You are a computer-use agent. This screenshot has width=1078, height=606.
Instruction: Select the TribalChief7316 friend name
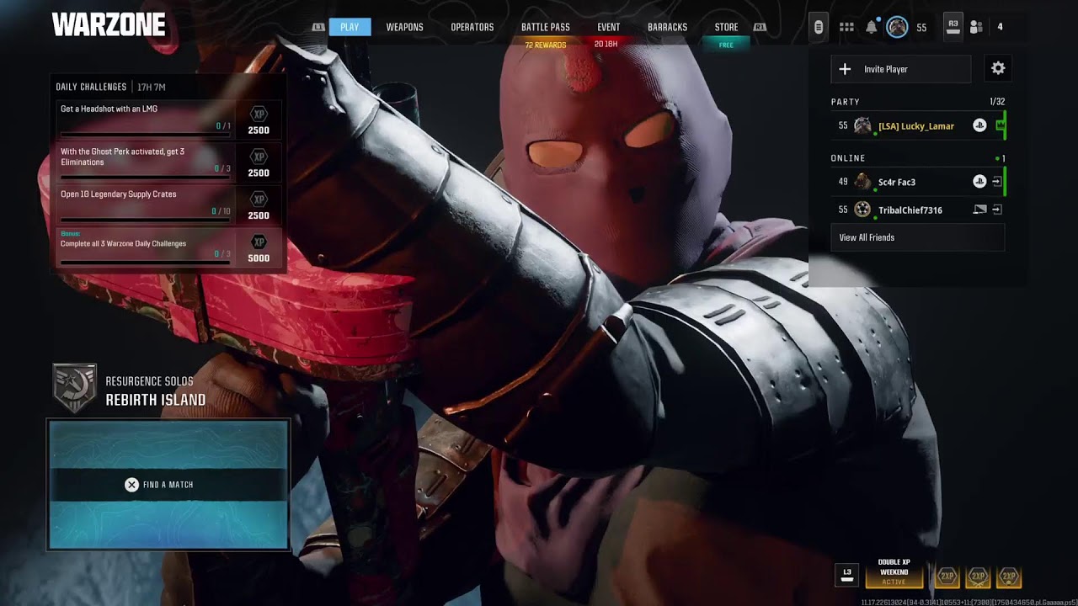[x=910, y=210]
